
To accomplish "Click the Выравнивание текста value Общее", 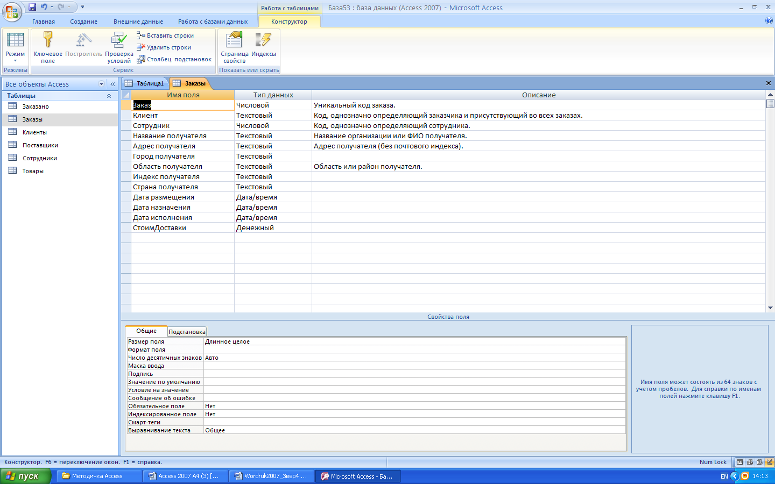I will [414, 430].
